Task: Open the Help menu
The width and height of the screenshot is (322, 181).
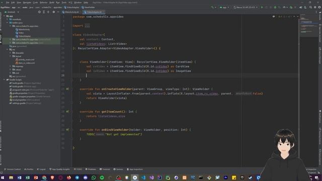Action: point(86,3)
